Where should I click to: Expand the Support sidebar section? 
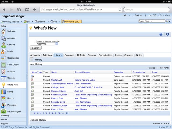[13, 124]
